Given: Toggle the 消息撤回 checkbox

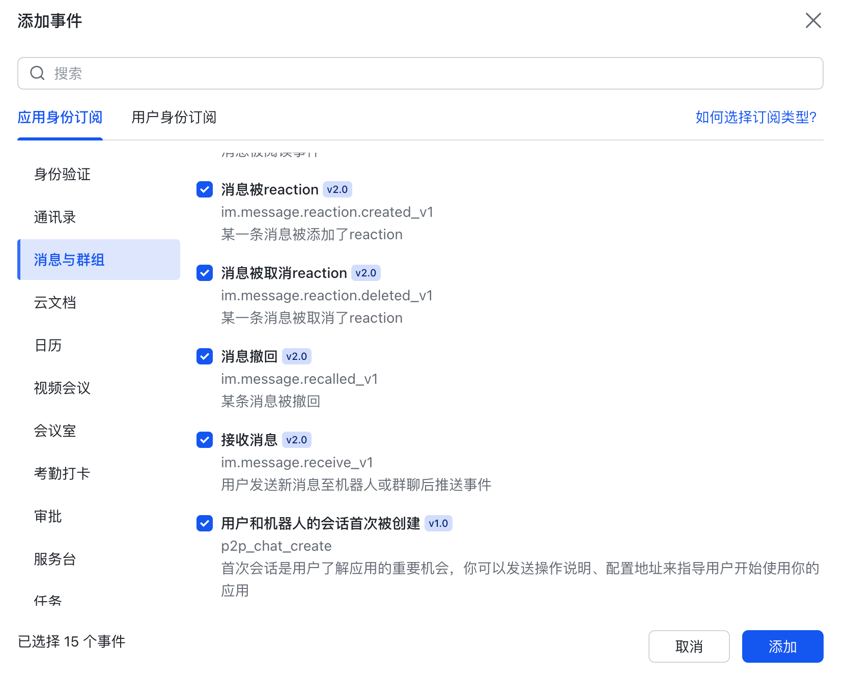Looking at the screenshot, I should tap(205, 357).
